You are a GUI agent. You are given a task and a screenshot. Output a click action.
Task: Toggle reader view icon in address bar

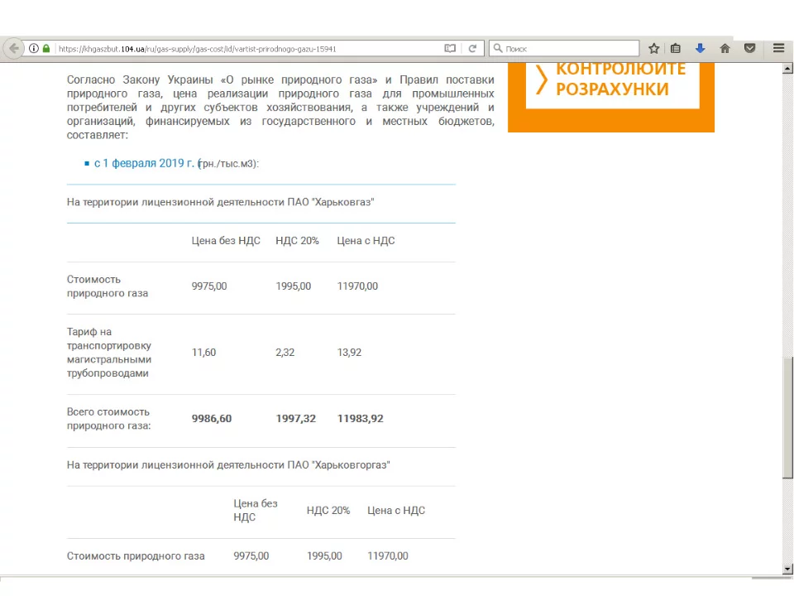[x=450, y=49]
